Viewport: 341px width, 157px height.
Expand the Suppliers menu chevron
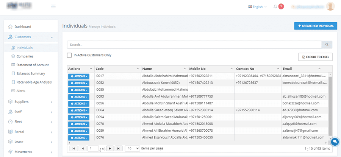pyautogui.click(x=52, y=102)
